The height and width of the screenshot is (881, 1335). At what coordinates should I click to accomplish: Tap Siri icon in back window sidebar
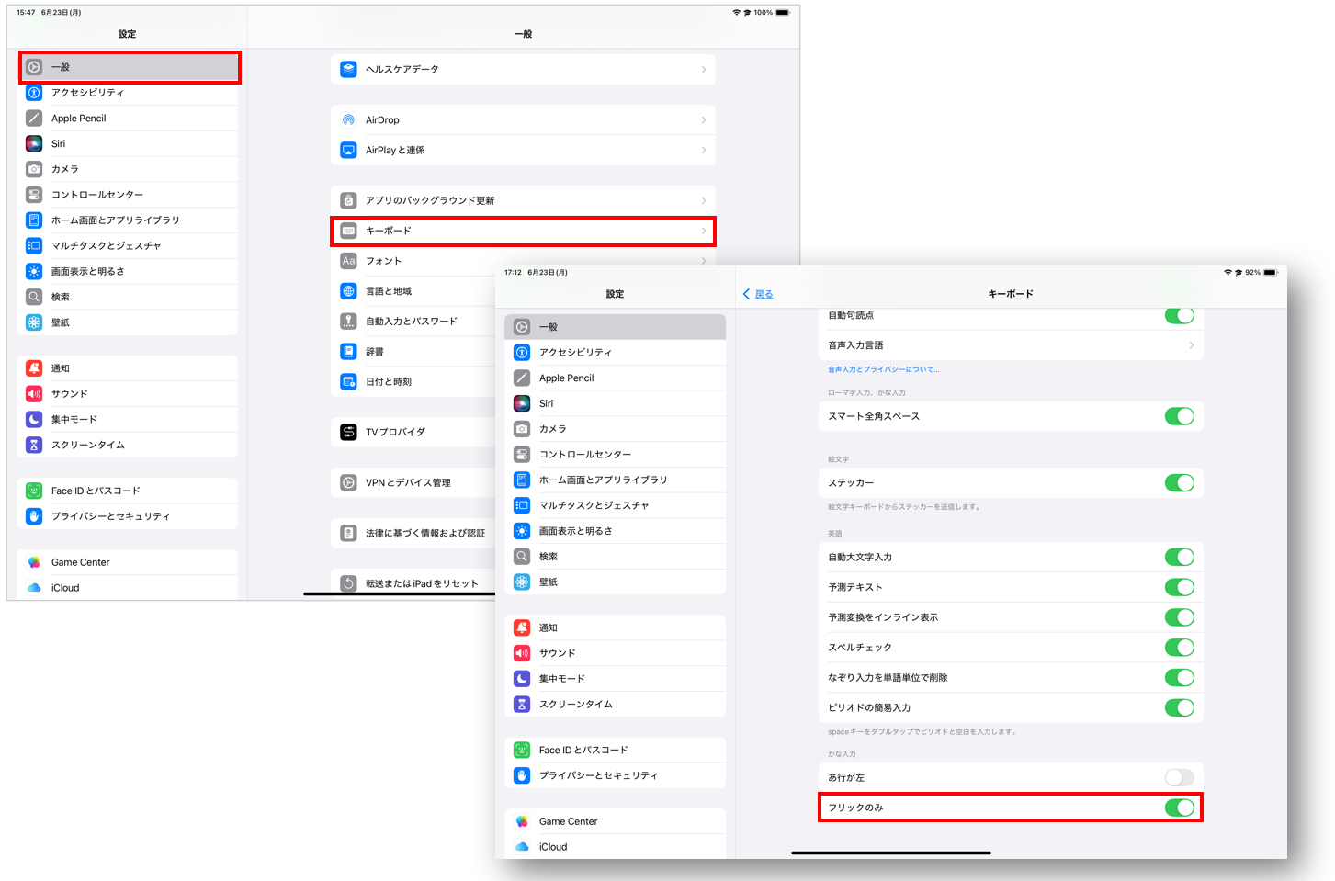coord(34,144)
